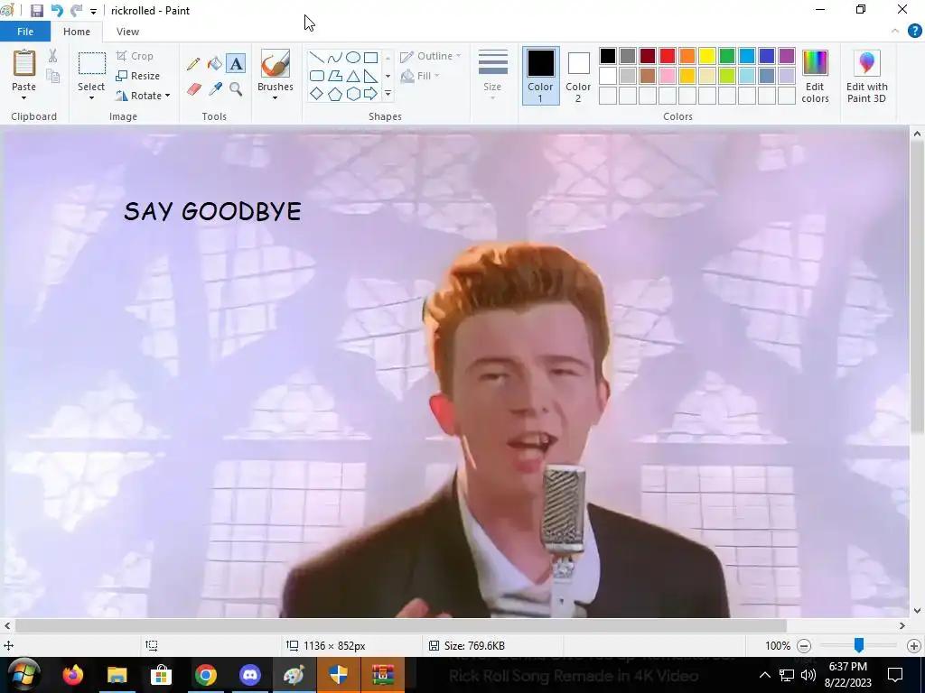Activate Color 1 foreground selector
The image size is (925, 693).
click(x=540, y=76)
